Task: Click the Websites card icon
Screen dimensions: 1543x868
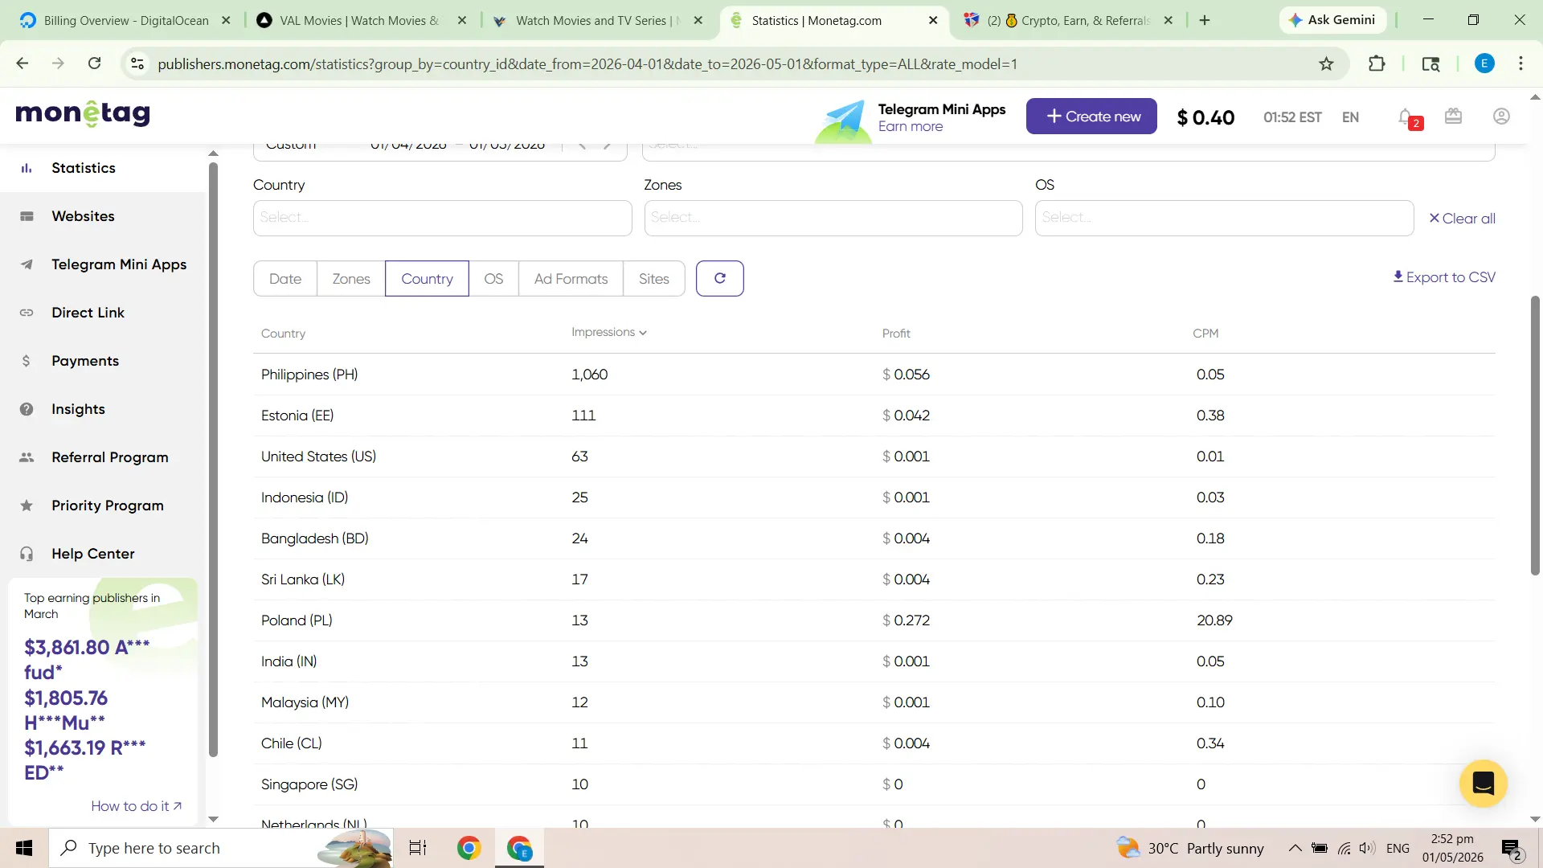Action: click(27, 216)
